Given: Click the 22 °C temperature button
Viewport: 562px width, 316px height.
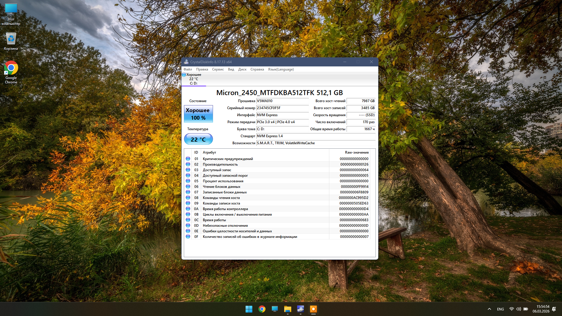Looking at the screenshot, I should [x=198, y=139].
